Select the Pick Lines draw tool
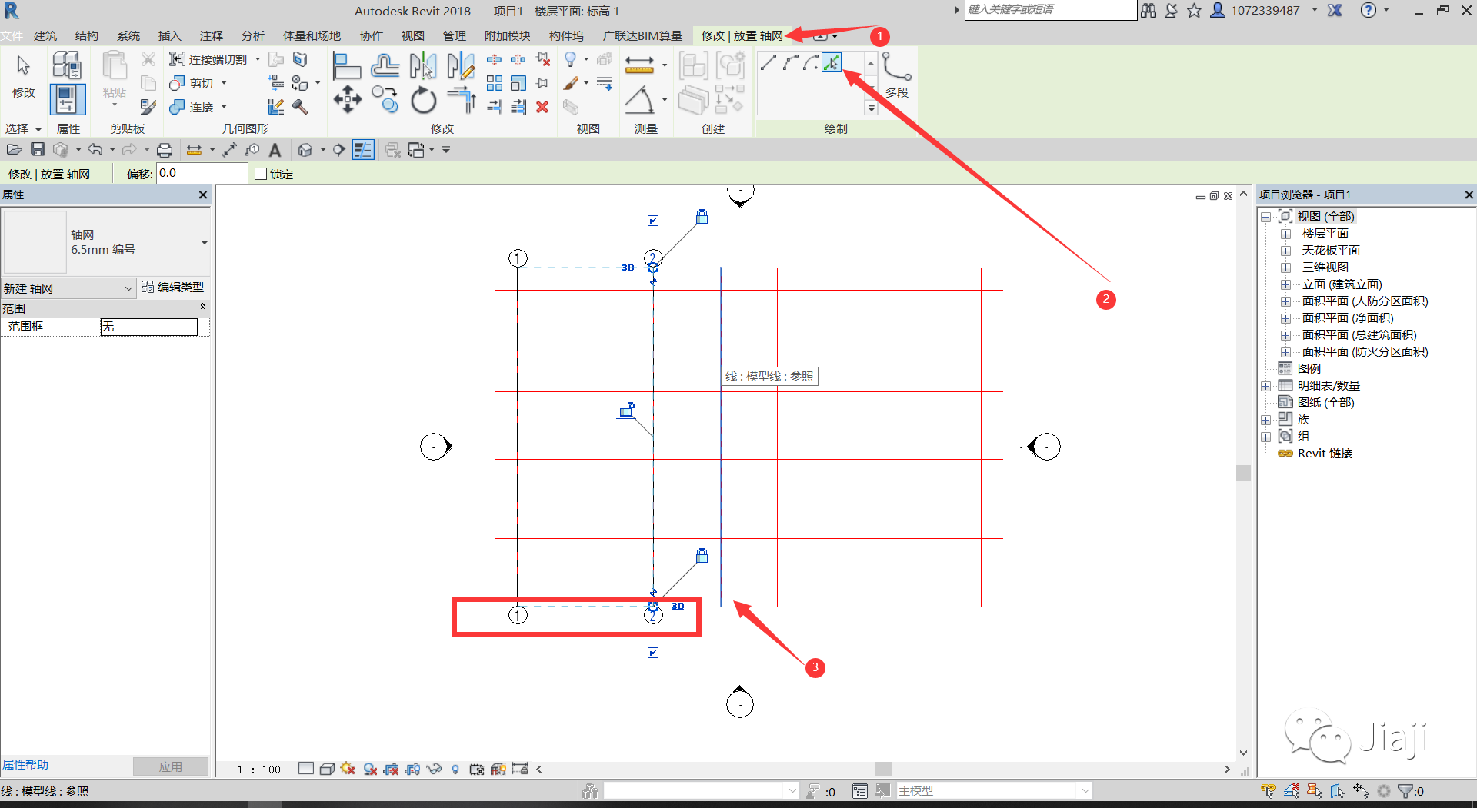1477x808 pixels. [x=832, y=63]
